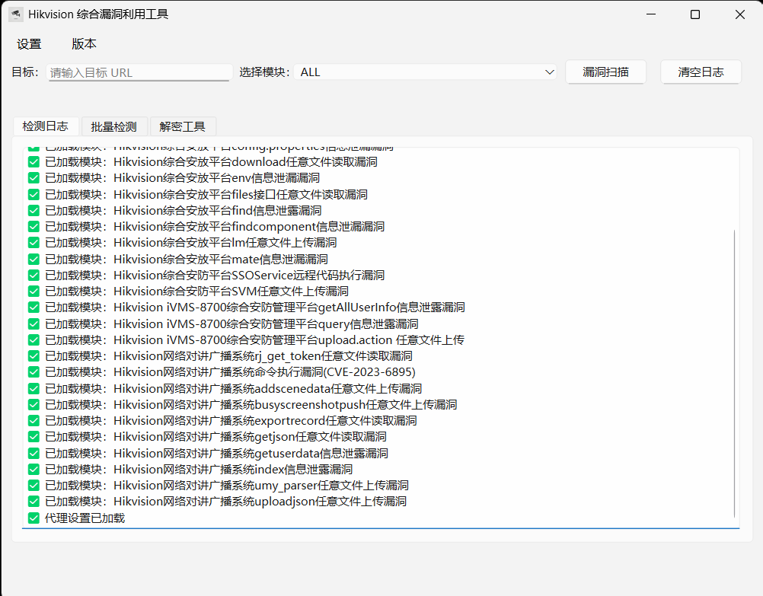763x596 pixels.
Task: Click the check icon next to CVE-2023-6895 module
Action: pos(33,371)
